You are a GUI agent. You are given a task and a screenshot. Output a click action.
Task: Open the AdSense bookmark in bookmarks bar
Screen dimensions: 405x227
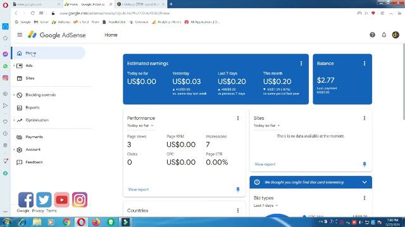[61, 22]
